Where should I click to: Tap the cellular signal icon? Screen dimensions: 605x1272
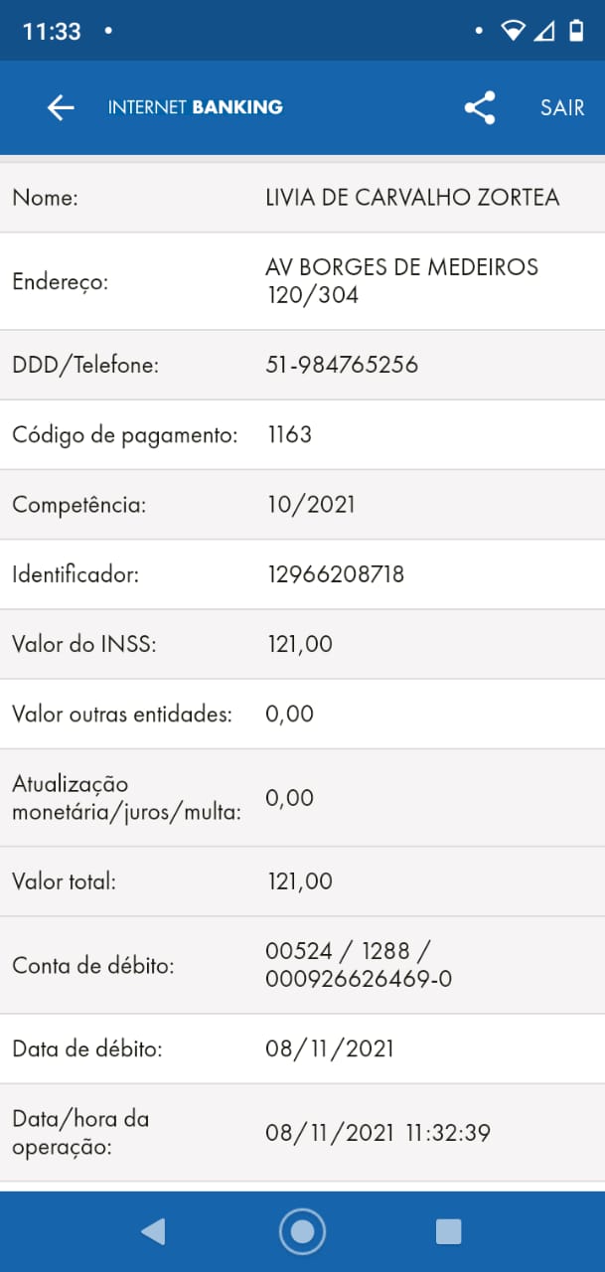pyautogui.click(x=543, y=31)
